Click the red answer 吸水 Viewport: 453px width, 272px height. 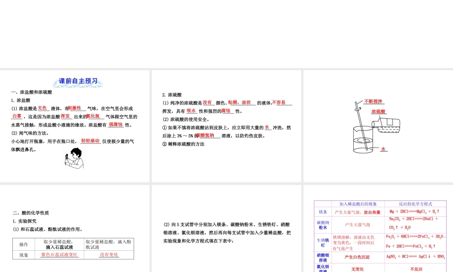(191, 111)
